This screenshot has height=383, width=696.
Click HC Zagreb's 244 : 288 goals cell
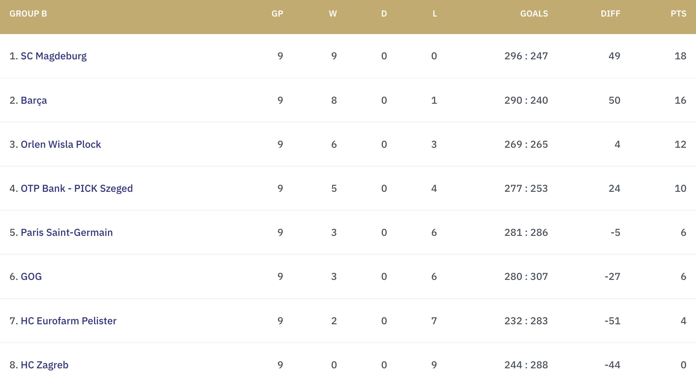pos(526,365)
